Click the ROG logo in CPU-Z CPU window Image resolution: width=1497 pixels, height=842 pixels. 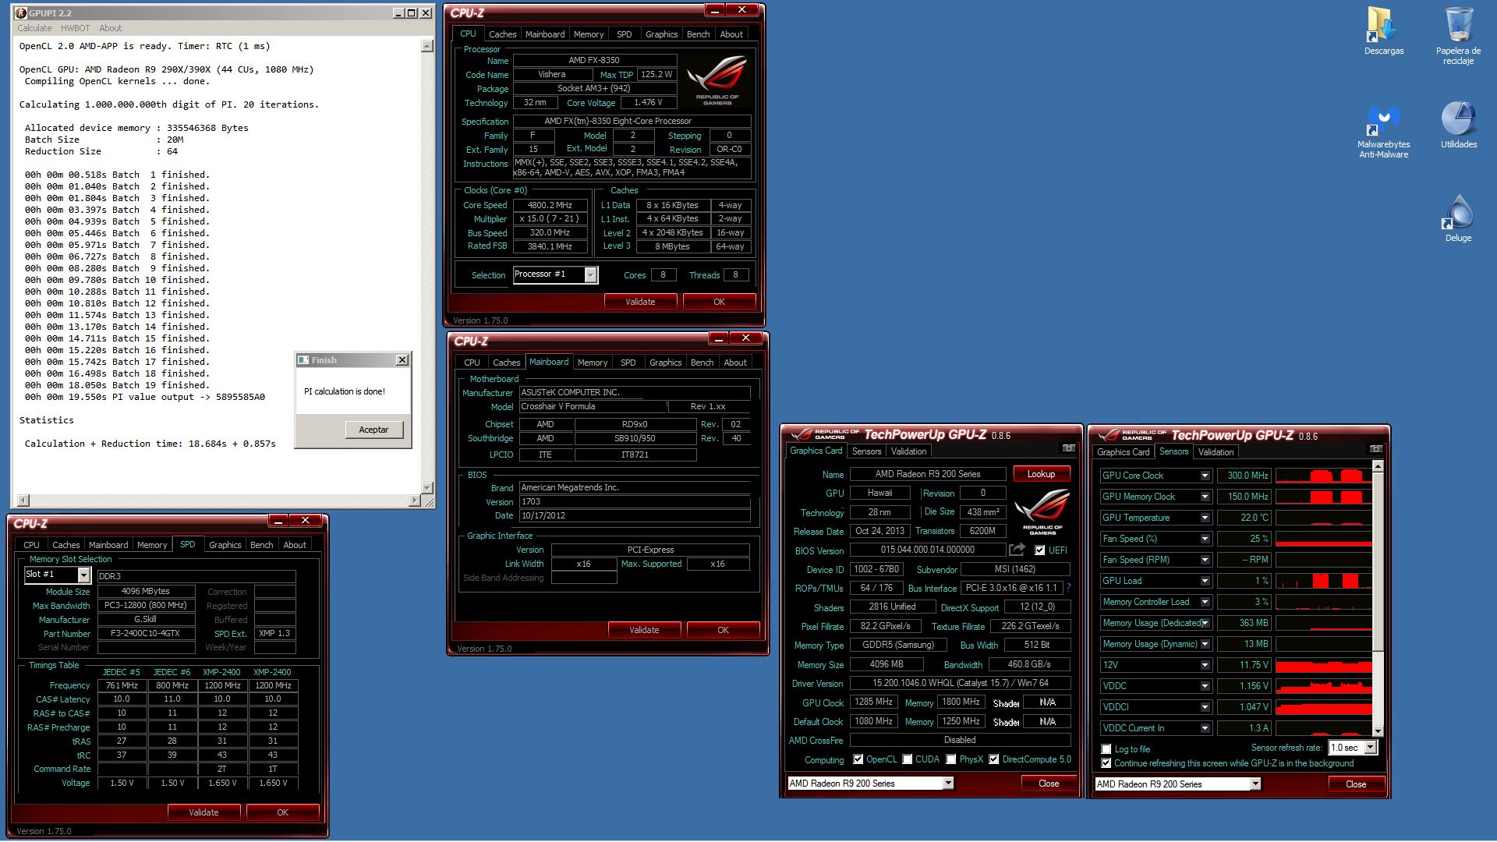coord(717,81)
